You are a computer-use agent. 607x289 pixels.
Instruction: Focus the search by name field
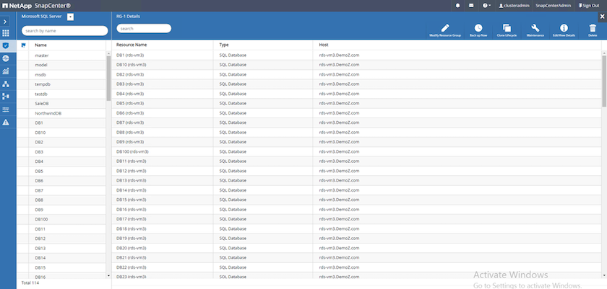(64, 30)
